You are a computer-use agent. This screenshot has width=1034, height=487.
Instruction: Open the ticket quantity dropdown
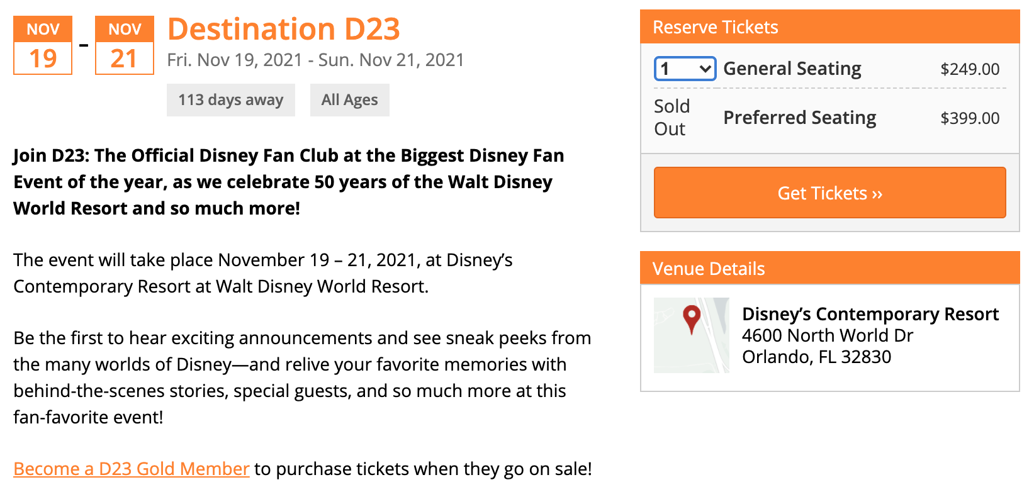685,69
